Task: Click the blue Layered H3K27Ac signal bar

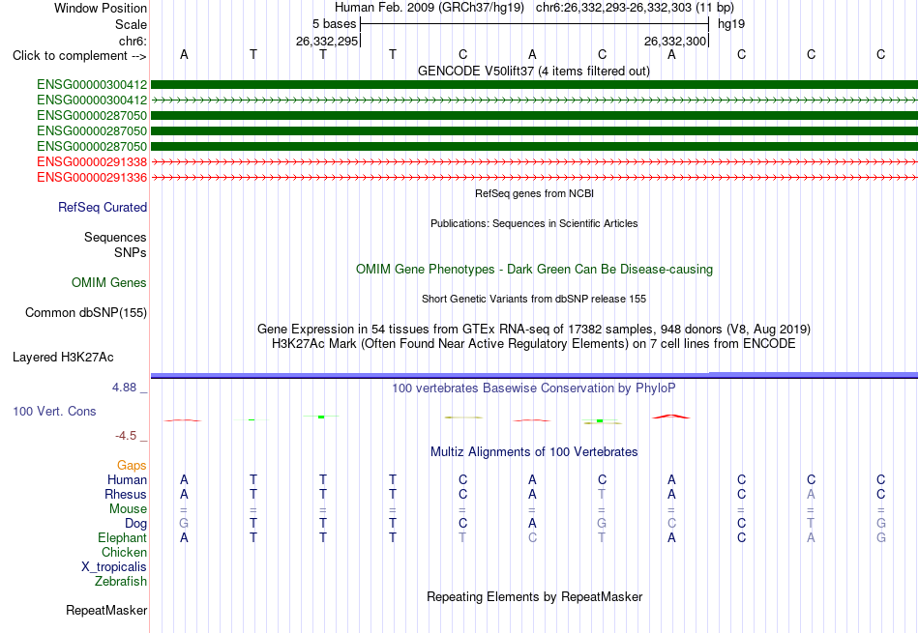Action: (534, 375)
